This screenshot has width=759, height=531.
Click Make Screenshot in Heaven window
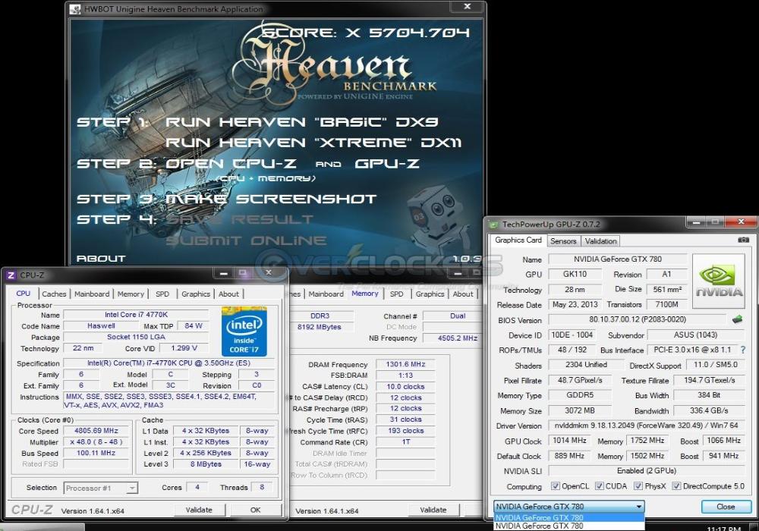[x=271, y=199]
